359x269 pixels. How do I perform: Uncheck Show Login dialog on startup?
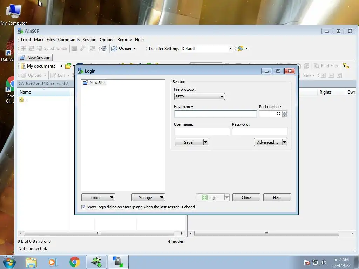(83, 207)
